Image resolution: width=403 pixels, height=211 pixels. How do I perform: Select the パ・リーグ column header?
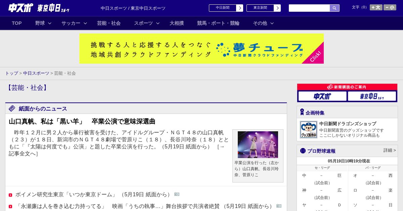pyautogui.click(x=373, y=168)
